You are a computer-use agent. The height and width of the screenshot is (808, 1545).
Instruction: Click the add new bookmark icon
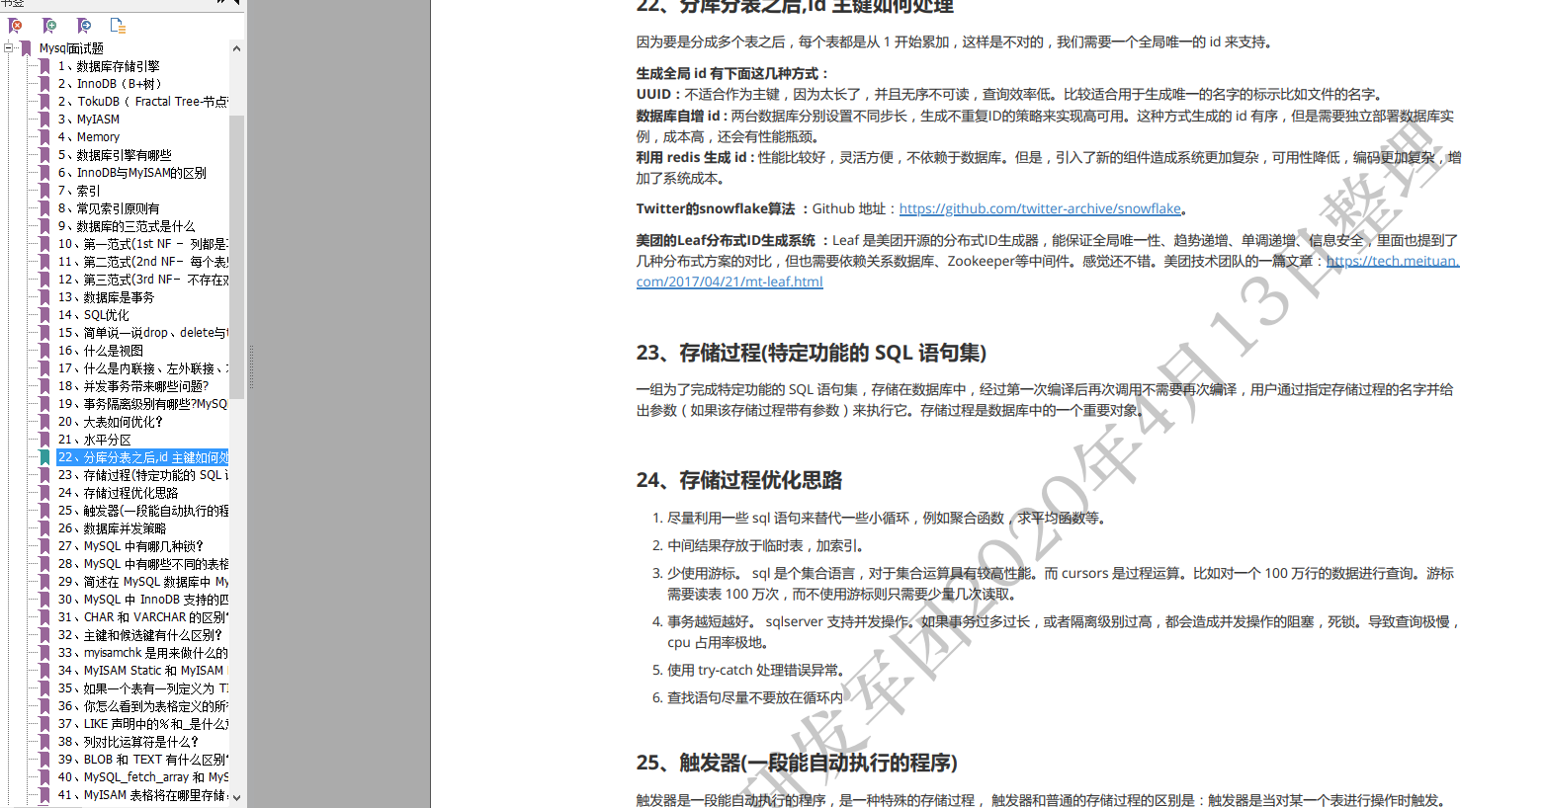49,26
